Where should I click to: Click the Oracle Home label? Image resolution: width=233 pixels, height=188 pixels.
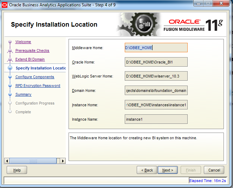(83, 62)
